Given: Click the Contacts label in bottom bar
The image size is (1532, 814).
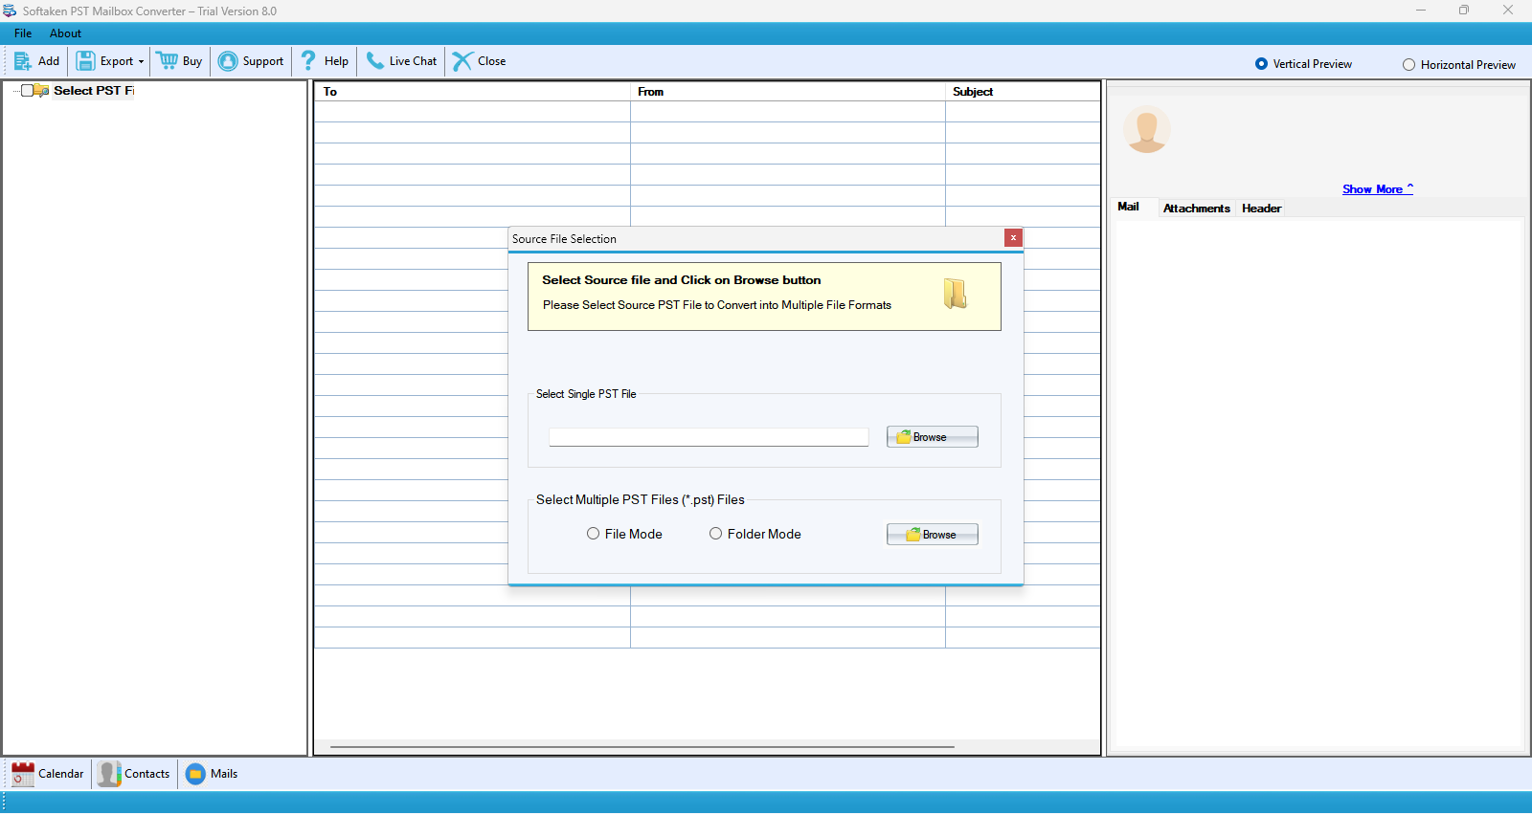Looking at the screenshot, I should (147, 774).
